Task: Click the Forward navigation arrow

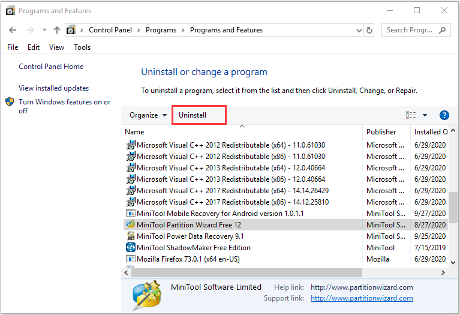Action: coord(31,30)
